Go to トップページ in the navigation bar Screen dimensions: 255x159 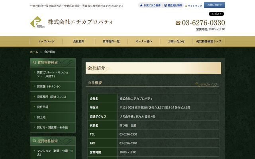click(46, 41)
